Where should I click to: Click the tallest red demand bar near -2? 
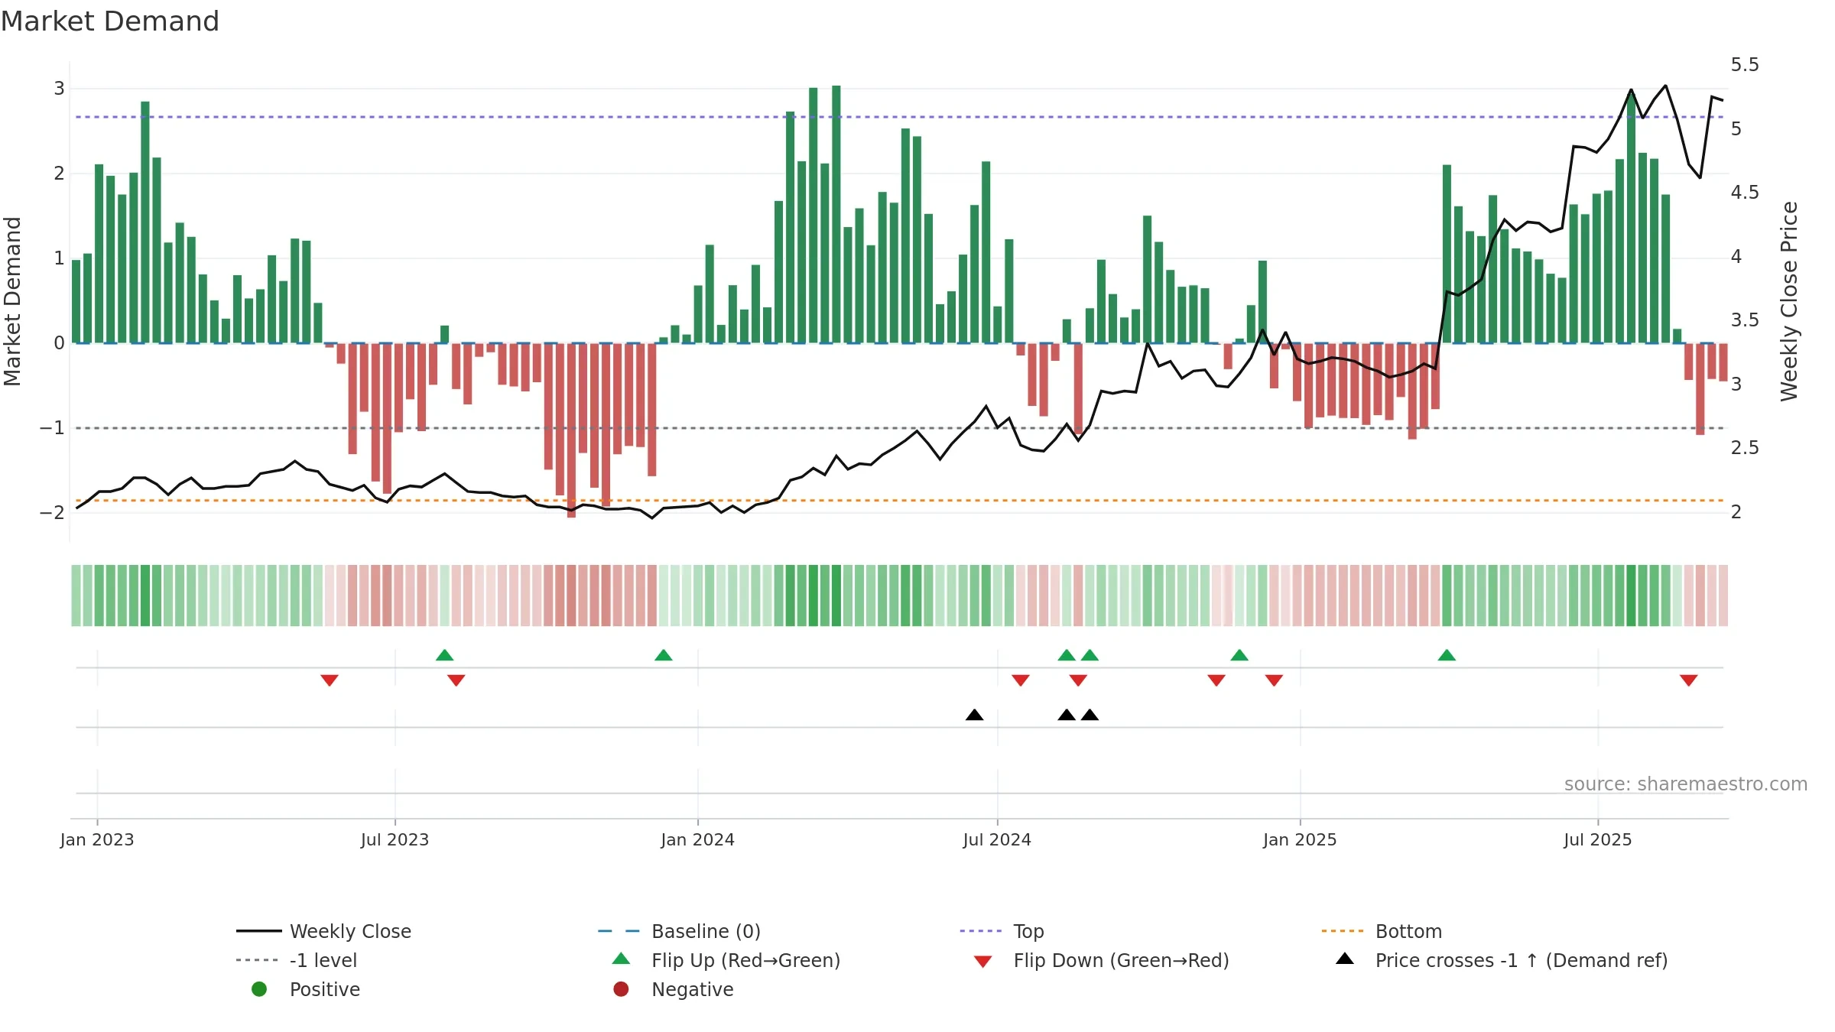[571, 430]
